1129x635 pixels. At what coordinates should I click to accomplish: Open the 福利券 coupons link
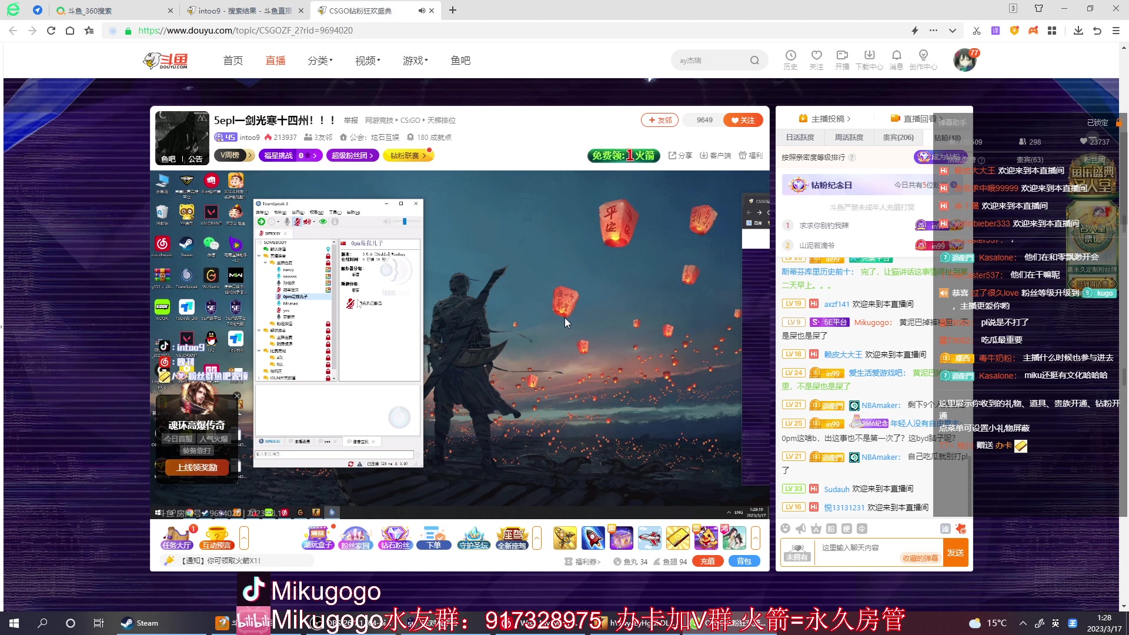point(582,562)
